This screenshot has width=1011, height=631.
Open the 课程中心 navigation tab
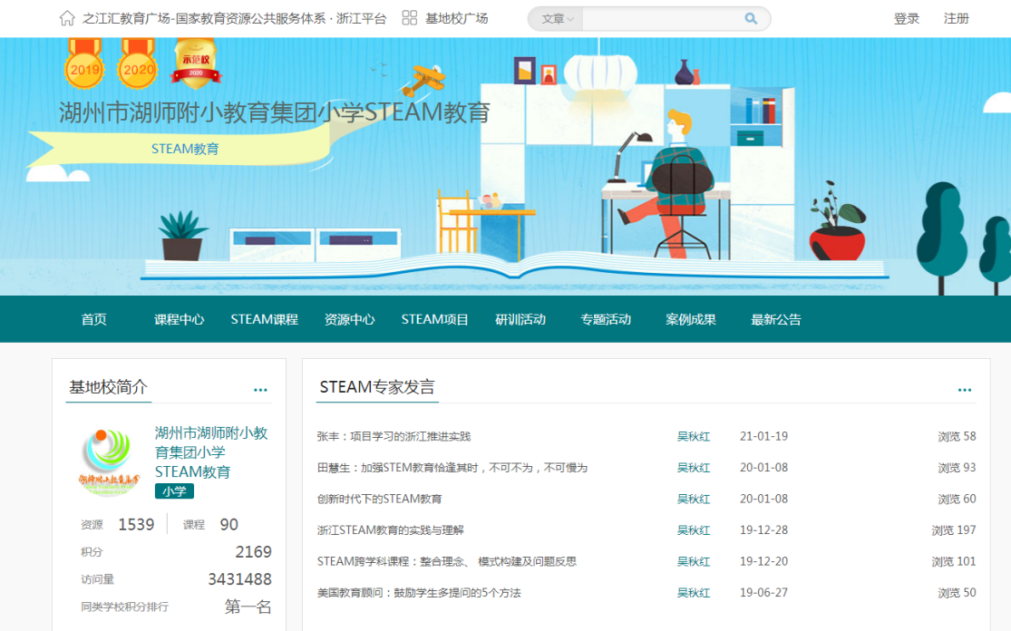click(x=179, y=319)
